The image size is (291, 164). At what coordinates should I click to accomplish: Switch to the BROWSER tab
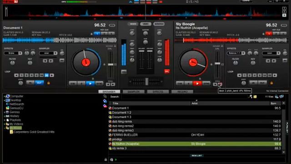click(109, 92)
